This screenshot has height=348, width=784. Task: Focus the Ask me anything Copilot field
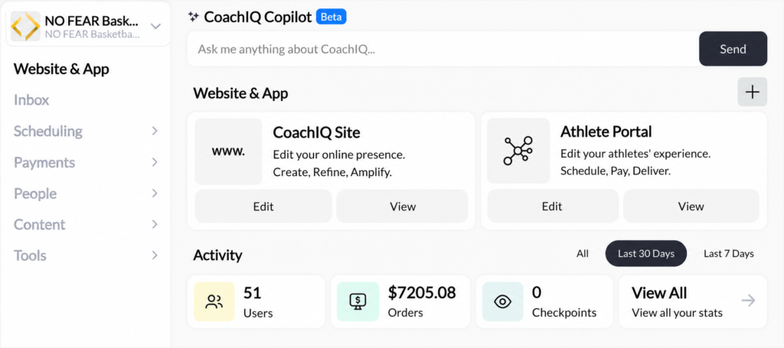[x=443, y=49]
